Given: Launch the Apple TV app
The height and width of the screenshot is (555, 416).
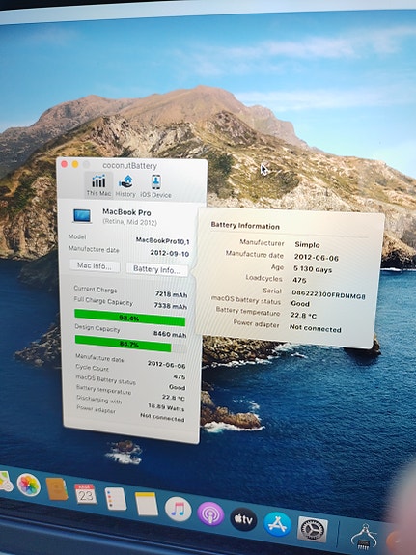Looking at the screenshot, I should 243,519.
